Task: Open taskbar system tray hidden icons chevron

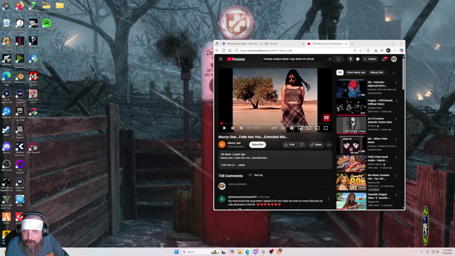Action: [x=422, y=252]
